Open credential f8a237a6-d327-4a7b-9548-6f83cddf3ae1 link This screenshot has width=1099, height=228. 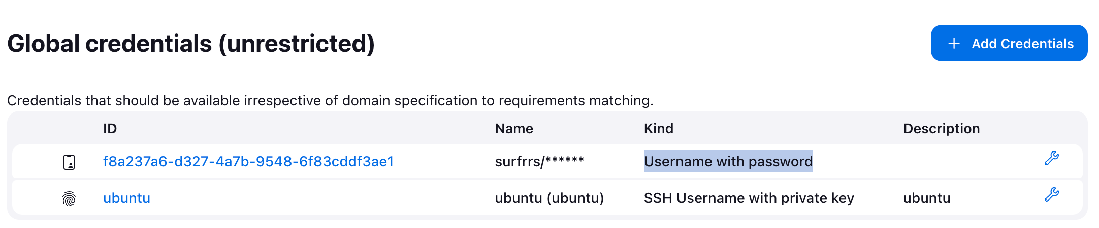(x=248, y=162)
